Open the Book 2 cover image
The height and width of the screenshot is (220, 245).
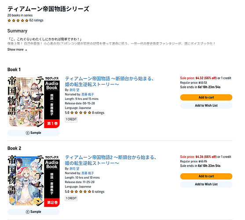coord(33,181)
